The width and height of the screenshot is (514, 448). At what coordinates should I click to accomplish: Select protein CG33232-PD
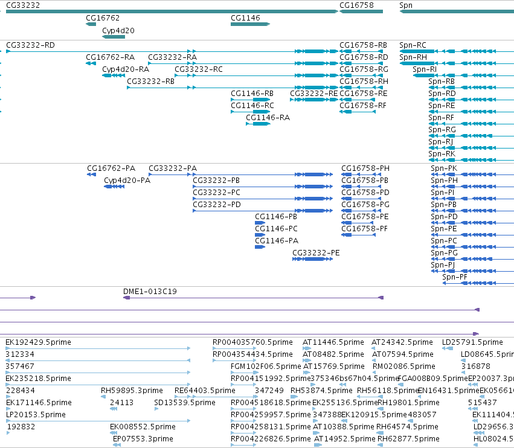coord(217,205)
